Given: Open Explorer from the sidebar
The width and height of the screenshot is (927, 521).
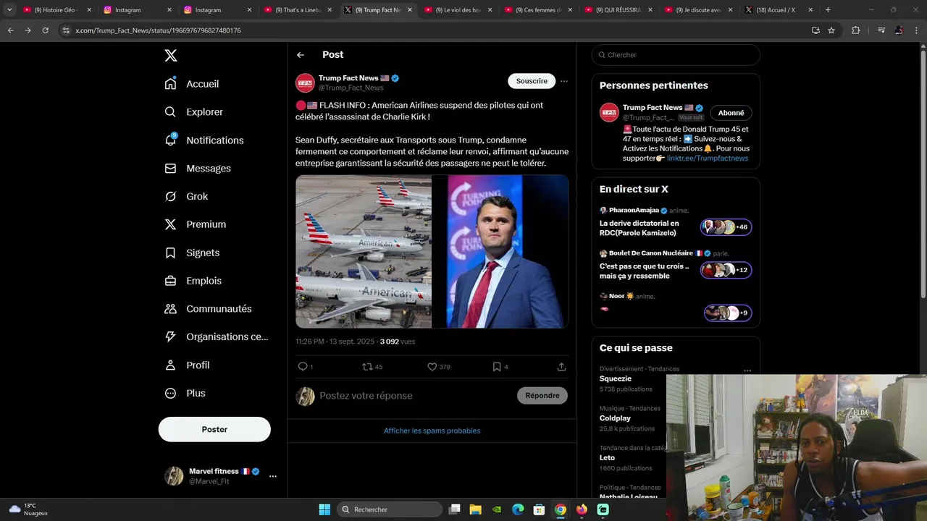Looking at the screenshot, I should 193,112.
